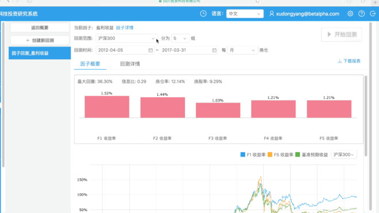Open the 语言 中文 language dropdown

tap(245, 14)
